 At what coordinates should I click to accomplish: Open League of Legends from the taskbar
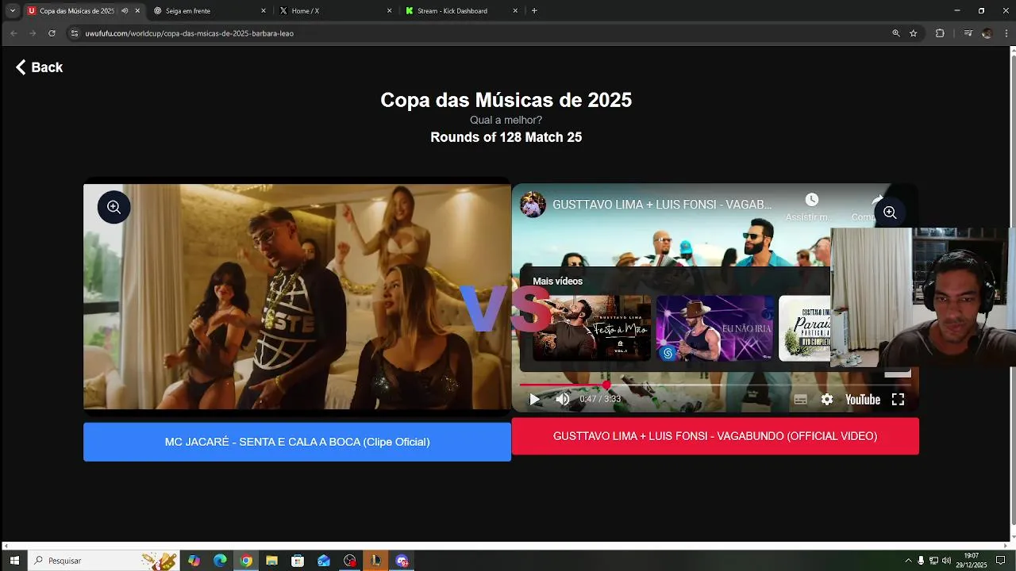click(375, 561)
